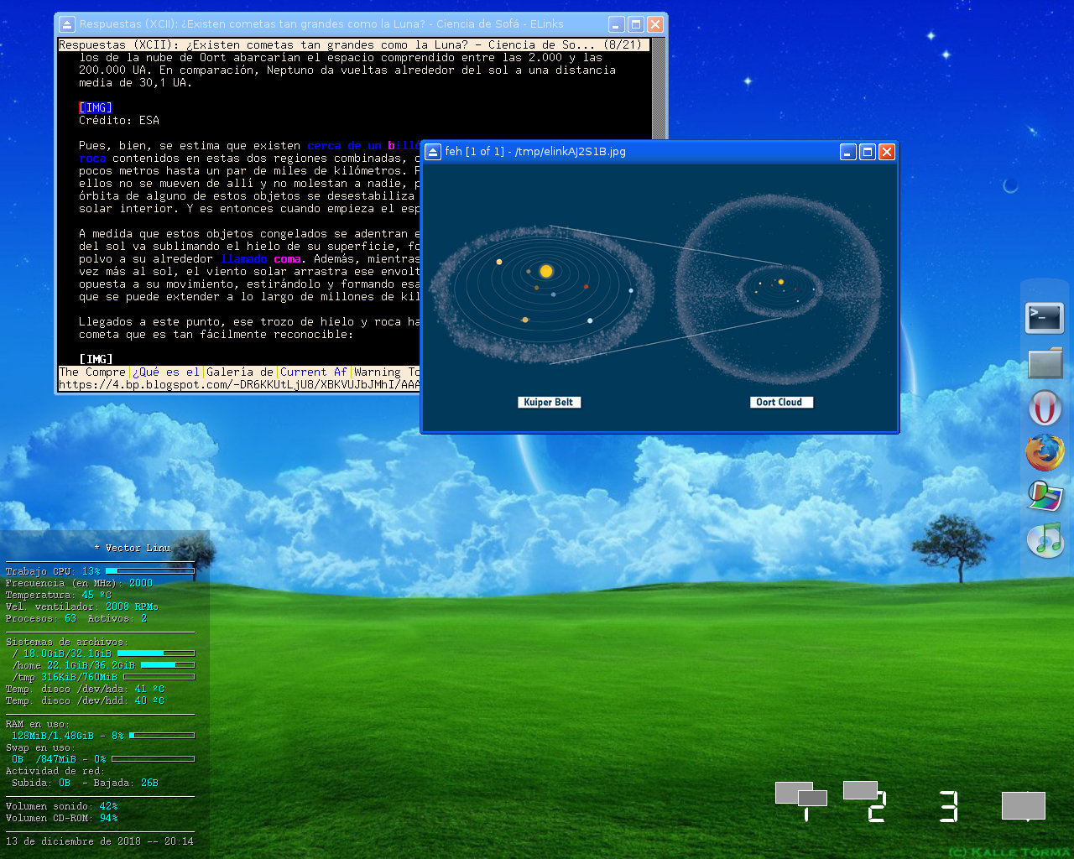The width and height of the screenshot is (1074, 859).
Task: Maximize the feh image viewer window
Action: 868,152
